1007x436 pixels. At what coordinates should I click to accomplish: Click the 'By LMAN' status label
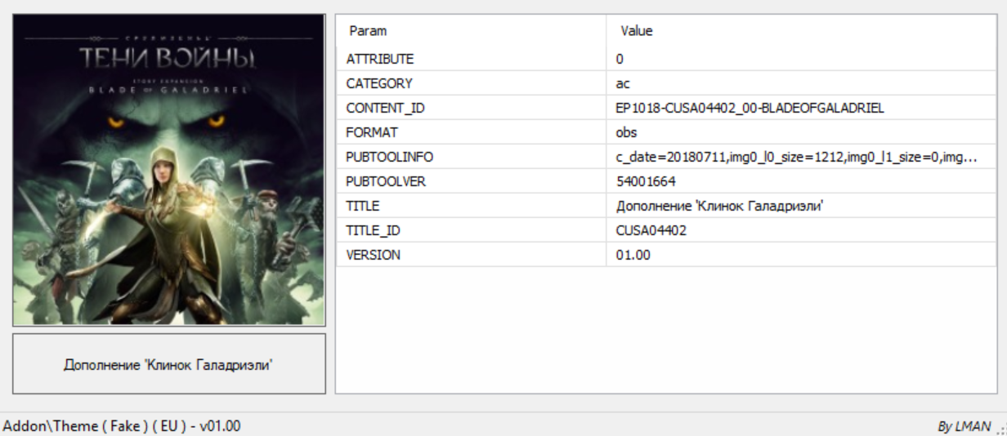click(964, 427)
